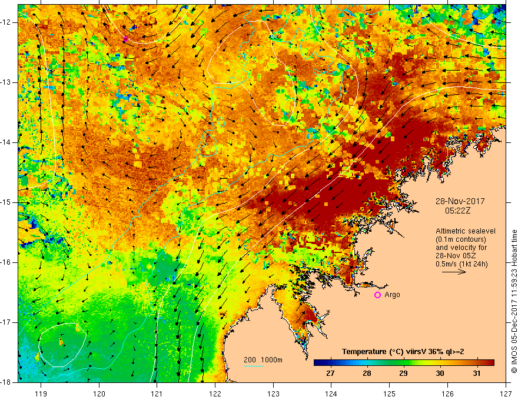The image size is (518, 400).
Task: Click the longitude axis label '119'
Action: (41, 394)
